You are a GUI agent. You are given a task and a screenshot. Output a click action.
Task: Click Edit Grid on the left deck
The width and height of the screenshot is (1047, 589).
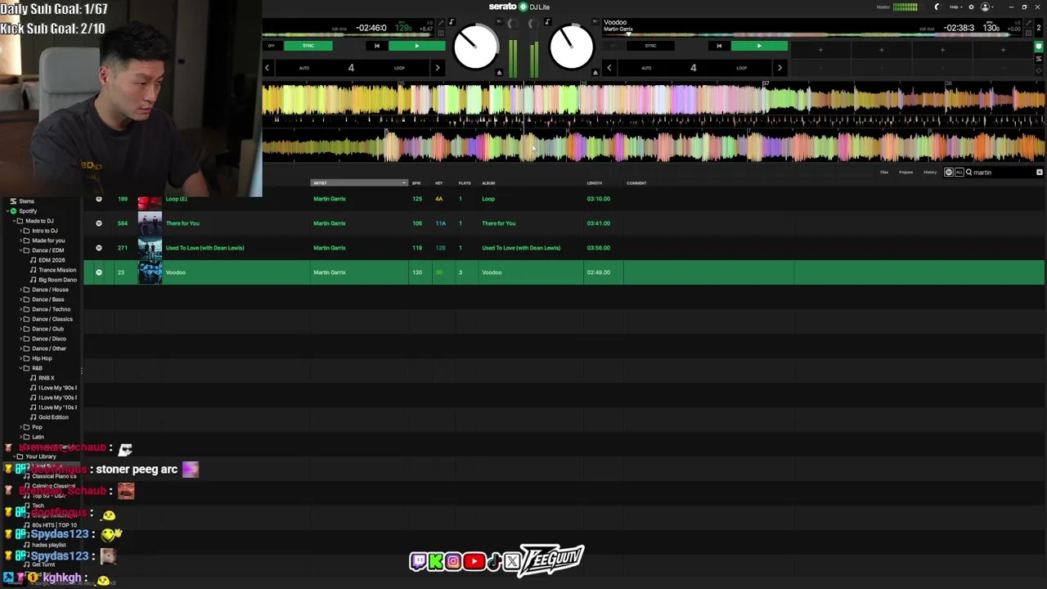339,29
